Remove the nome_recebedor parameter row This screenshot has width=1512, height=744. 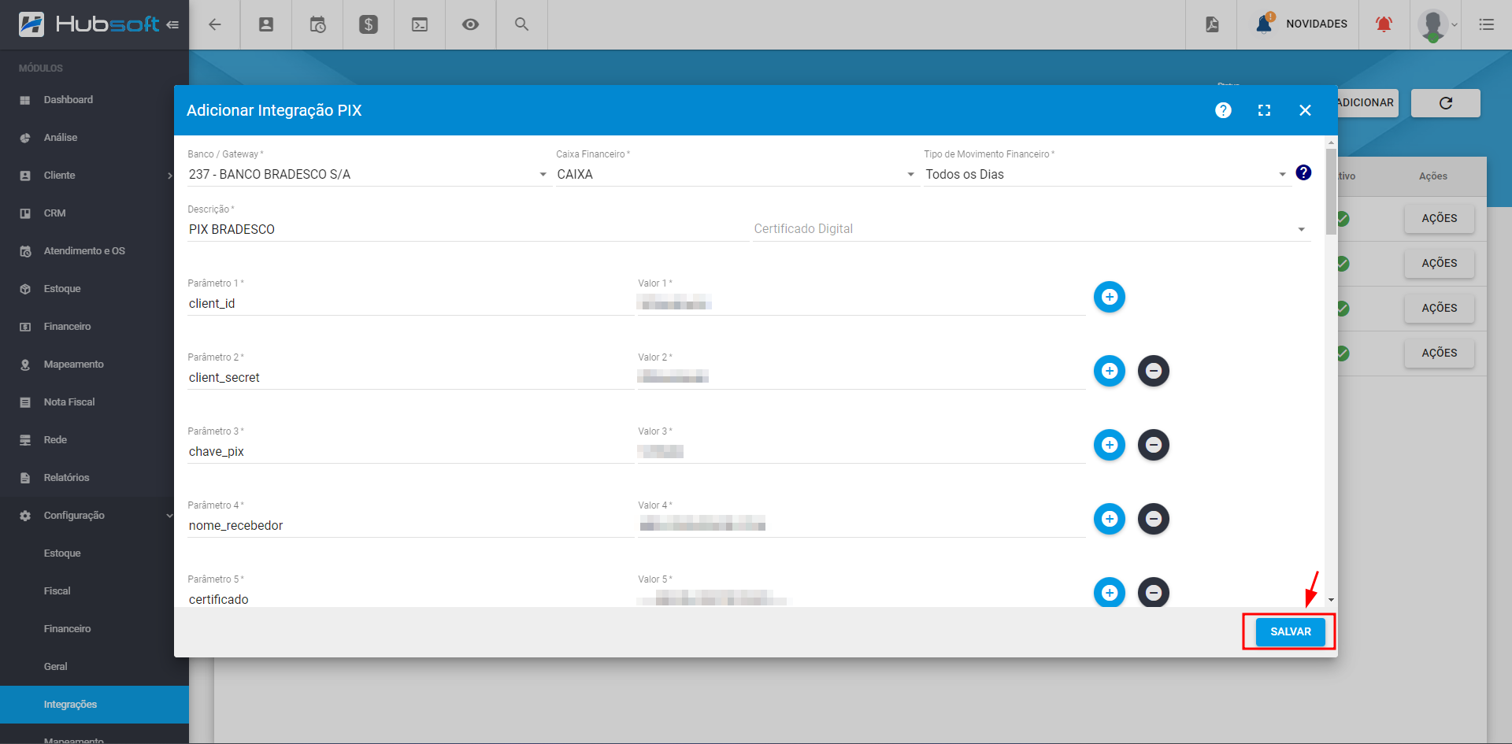pyautogui.click(x=1154, y=519)
